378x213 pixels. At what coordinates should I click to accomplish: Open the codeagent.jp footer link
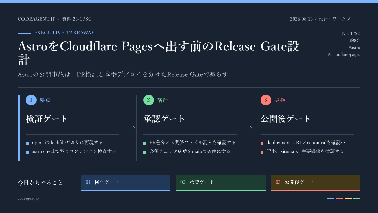click(28, 198)
